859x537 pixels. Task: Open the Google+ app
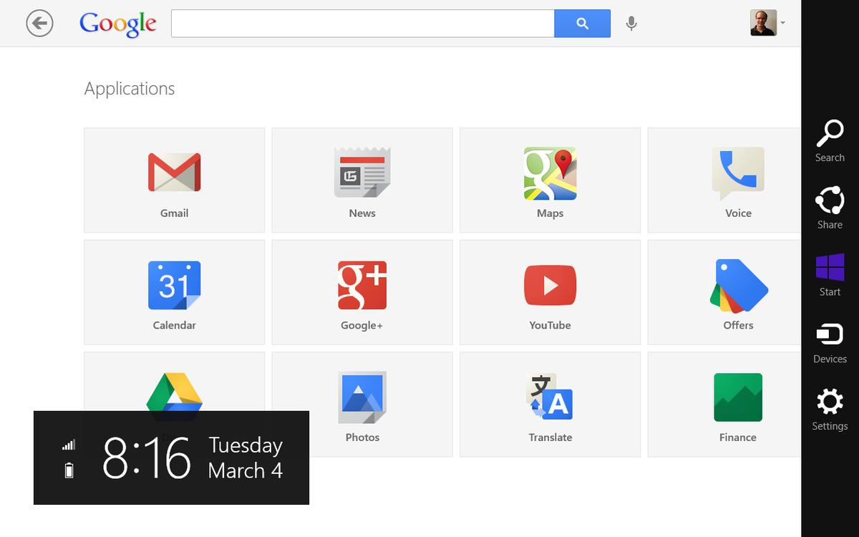click(x=361, y=292)
